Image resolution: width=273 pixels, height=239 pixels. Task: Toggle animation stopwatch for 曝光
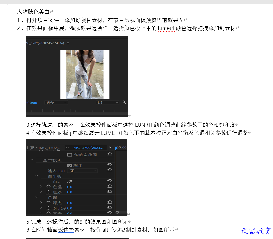(x=48, y=203)
